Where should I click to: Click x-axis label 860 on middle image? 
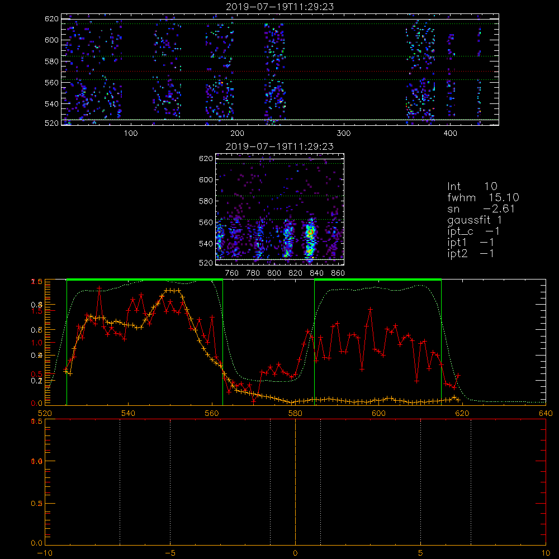(x=338, y=273)
